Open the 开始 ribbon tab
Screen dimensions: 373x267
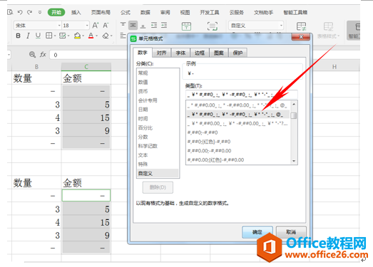(x=56, y=12)
